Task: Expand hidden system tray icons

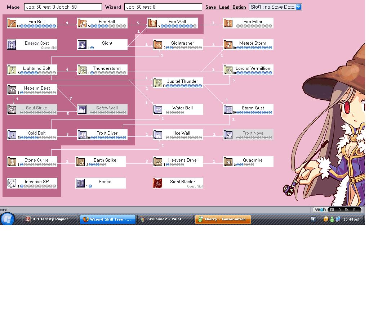Action: click(313, 219)
